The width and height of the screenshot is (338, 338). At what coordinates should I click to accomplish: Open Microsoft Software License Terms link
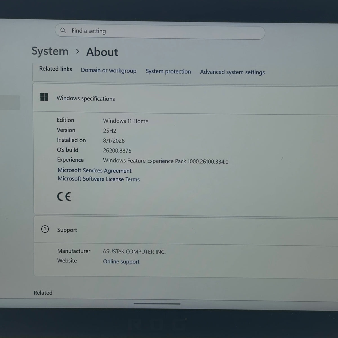click(x=99, y=179)
